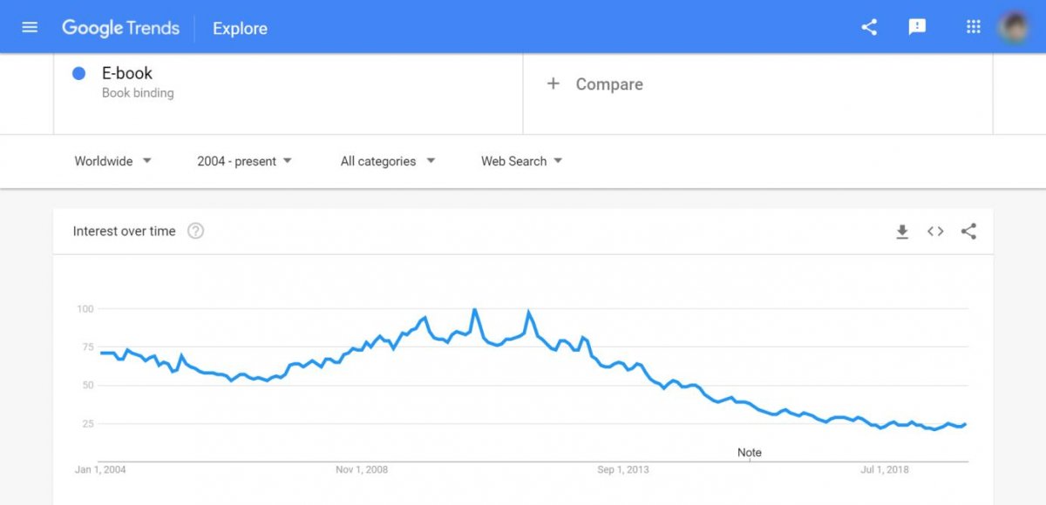This screenshot has width=1046, height=505.
Task: Go to the Explore section
Action: click(240, 28)
